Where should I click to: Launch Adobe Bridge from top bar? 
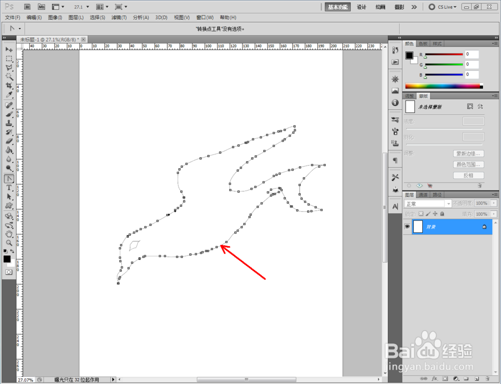tap(27, 6)
